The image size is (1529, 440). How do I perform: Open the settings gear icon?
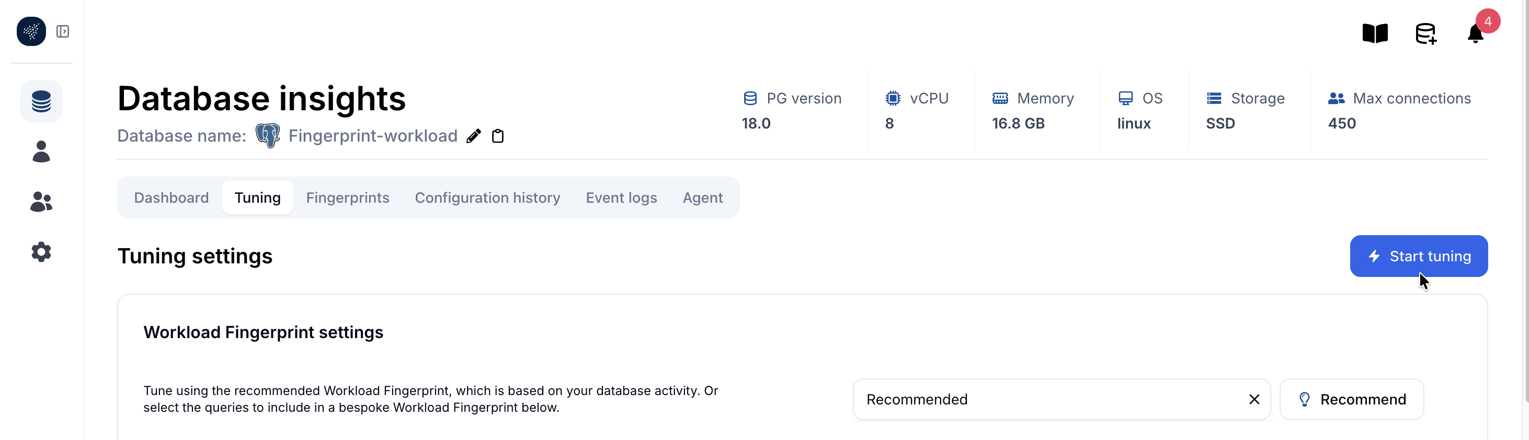click(41, 252)
